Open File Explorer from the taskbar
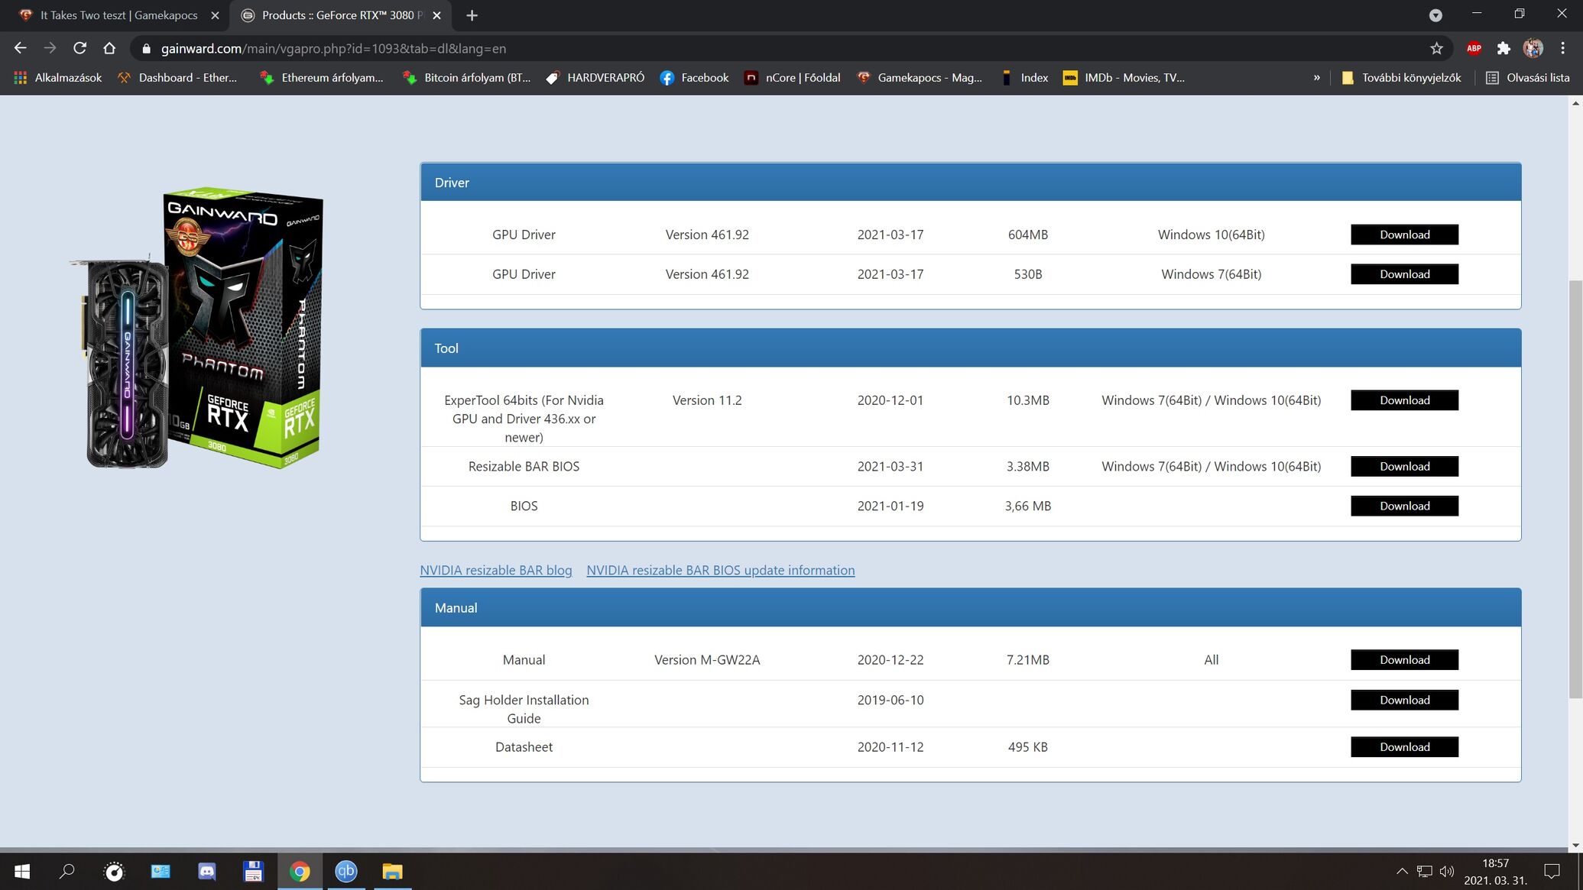The image size is (1583, 890). [x=392, y=871]
